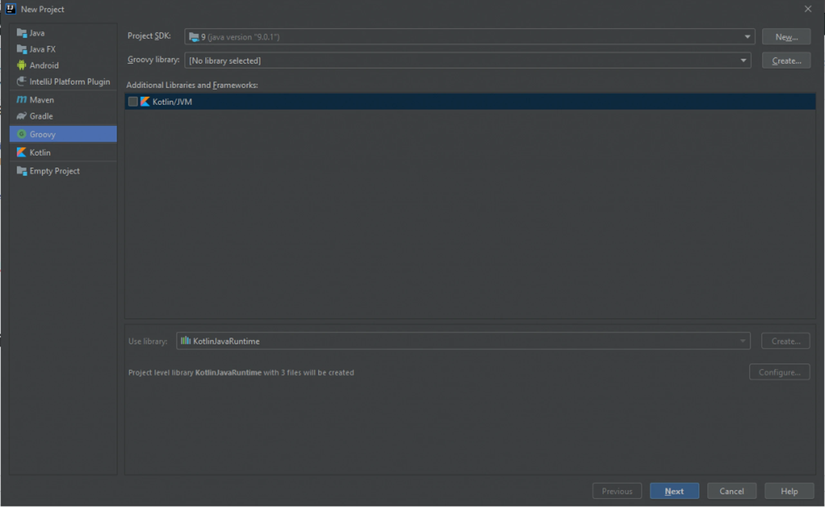Select the Gradle elephant icon
Image resolution: width=825 pixels, height=507 pixels.
[x=22, y=116]
